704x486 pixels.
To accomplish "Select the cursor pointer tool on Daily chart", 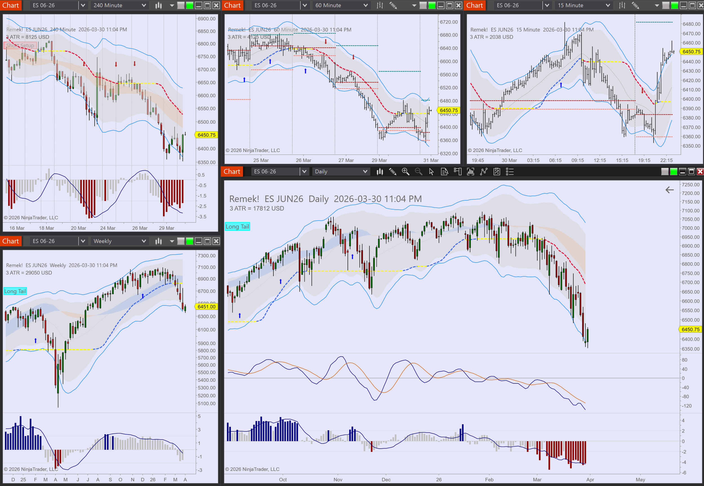I will (x=431, y=172).
